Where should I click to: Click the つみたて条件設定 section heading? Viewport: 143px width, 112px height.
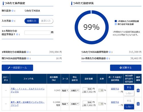click(x=15, y=3)
